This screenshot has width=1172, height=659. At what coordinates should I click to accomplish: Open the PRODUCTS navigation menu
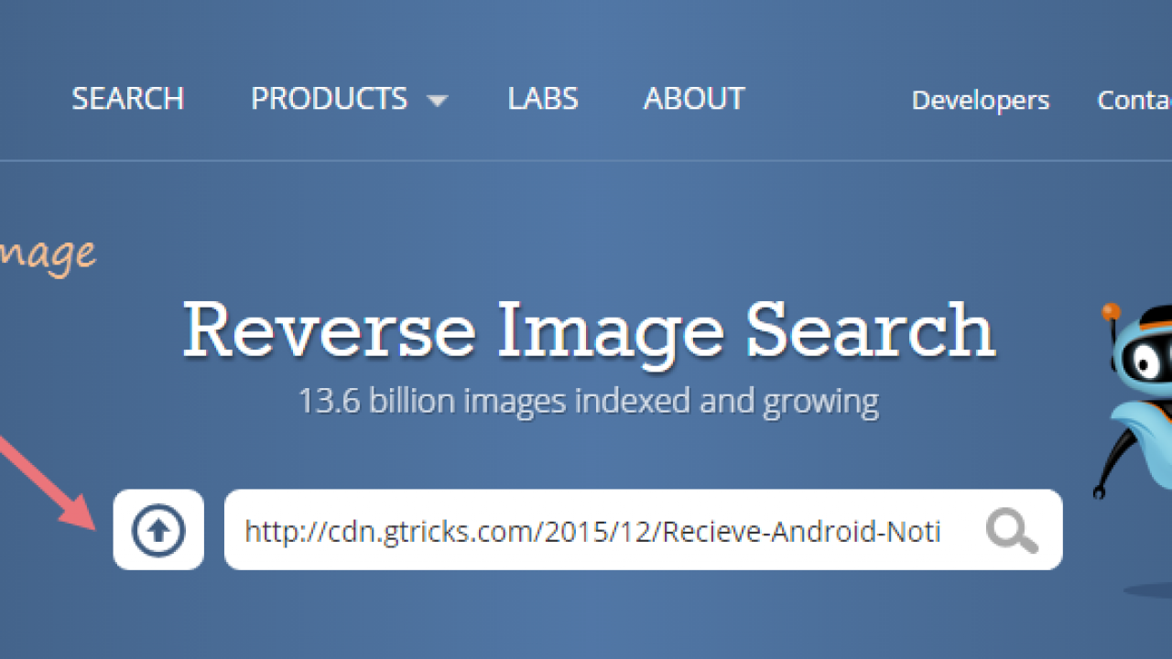(x=330, y=99)
